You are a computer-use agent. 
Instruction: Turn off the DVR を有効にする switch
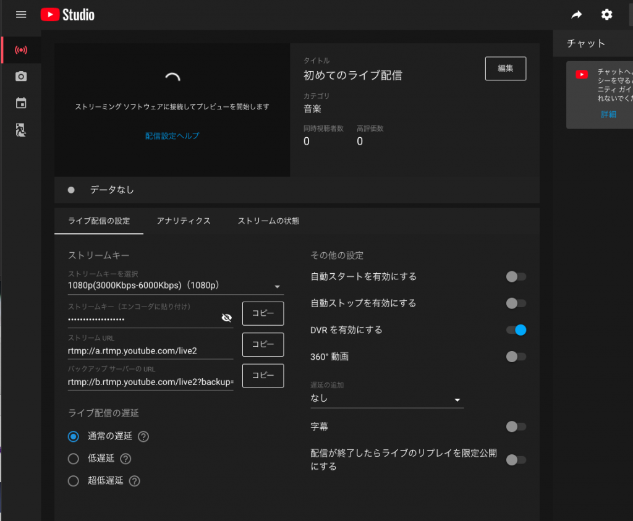tap(516, 330)
